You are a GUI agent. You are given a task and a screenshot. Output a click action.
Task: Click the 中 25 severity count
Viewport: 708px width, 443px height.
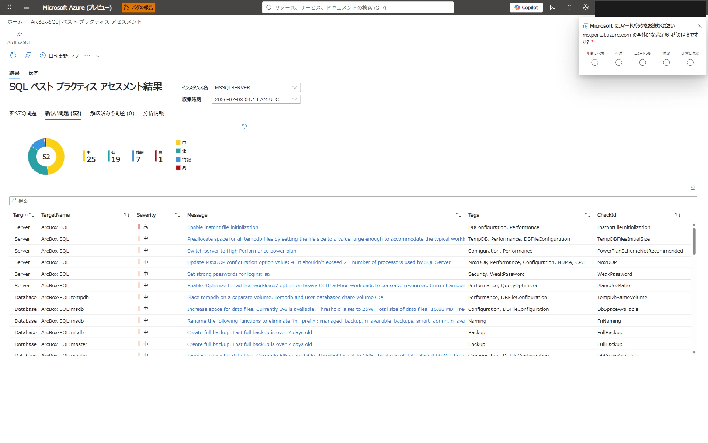click(90, 157)
